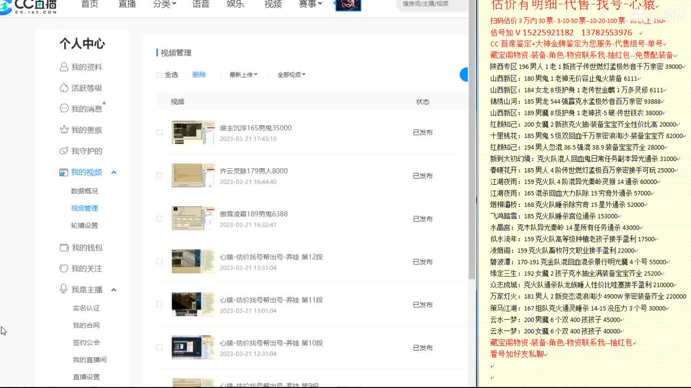Open 语音 in top navigation
The image size is (691, 388).
(x=201, y=4)
